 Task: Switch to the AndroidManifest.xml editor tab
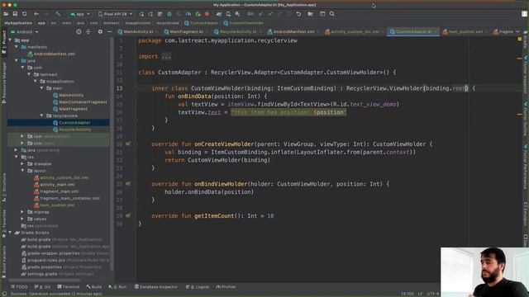tap(293, 31)
